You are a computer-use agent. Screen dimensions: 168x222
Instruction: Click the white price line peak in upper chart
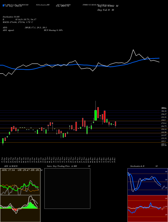point(133,50)
